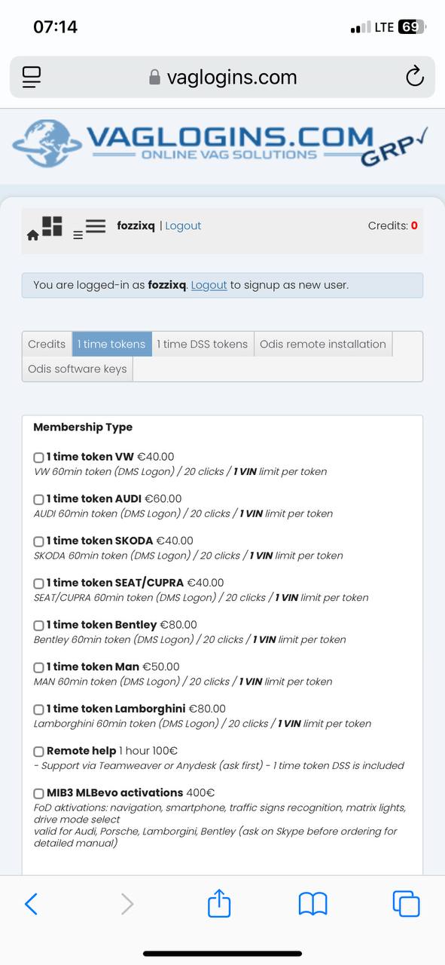Click the Logout link beside fozzixq
This screenshot has width=445, height=965.
click(x=183, y=225)
